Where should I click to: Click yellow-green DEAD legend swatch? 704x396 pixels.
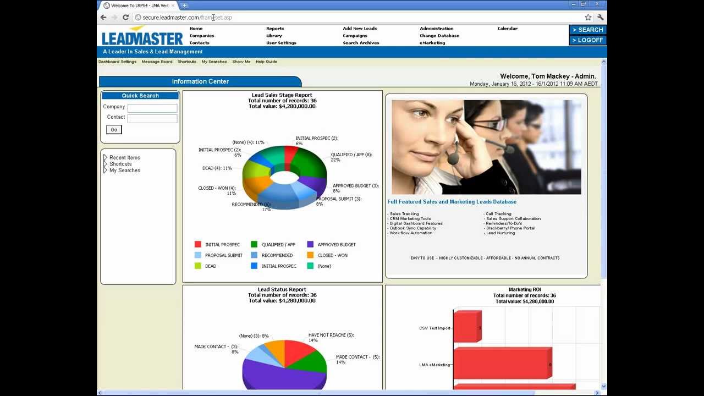pyautogui.click(x=198, y=266)
